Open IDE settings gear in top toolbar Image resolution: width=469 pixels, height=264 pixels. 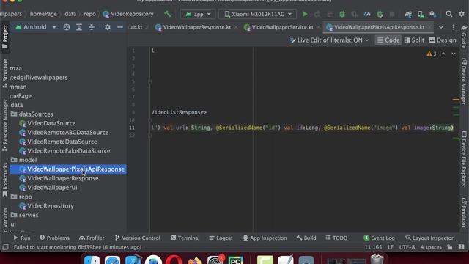click(x=462, y=14)
